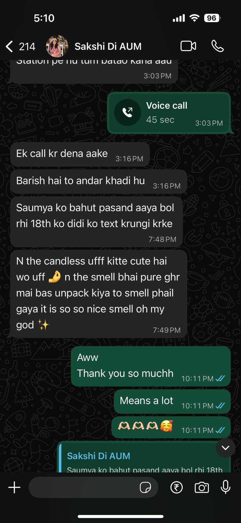The height and width of the screenshot is (523, 241).
Task: Open the camera from chat bar
Action: [x=202, y=487]
